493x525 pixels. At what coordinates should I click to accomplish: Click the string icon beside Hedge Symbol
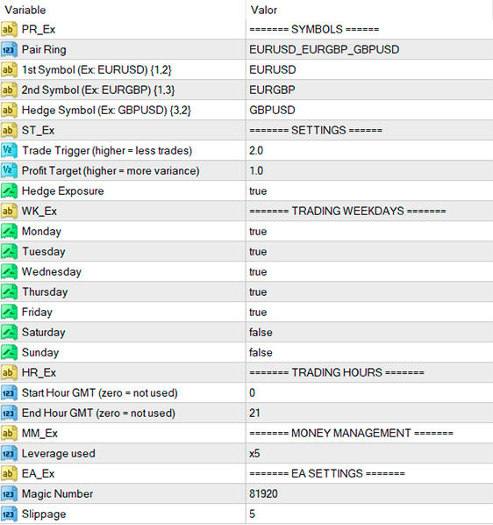9,110
